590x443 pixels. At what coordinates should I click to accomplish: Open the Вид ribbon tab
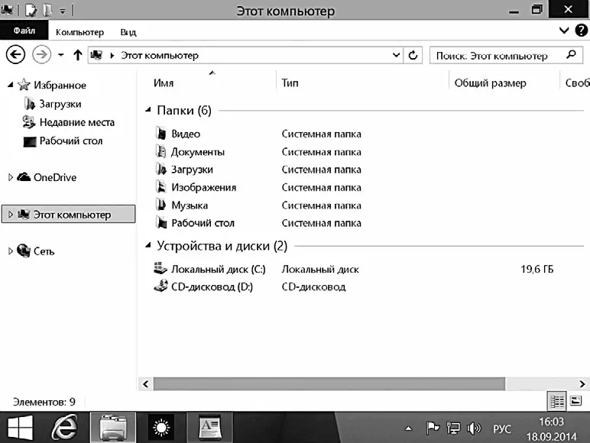pyautogui.click(x=128, y=32)
